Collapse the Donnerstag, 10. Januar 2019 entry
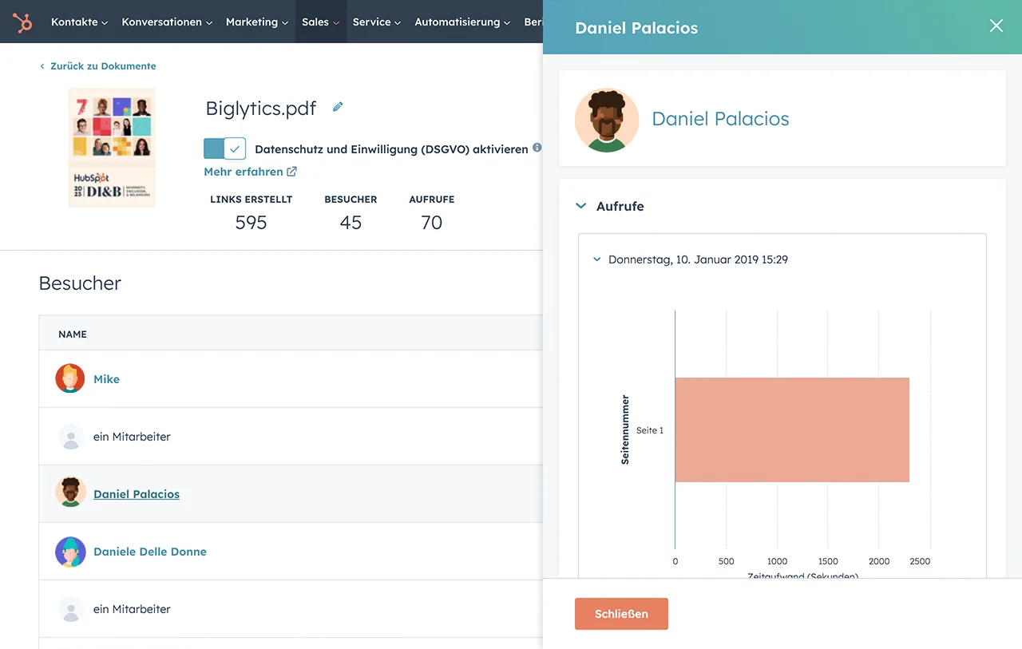The width and height of the screenshot is (1022, 649). (596, 259)
